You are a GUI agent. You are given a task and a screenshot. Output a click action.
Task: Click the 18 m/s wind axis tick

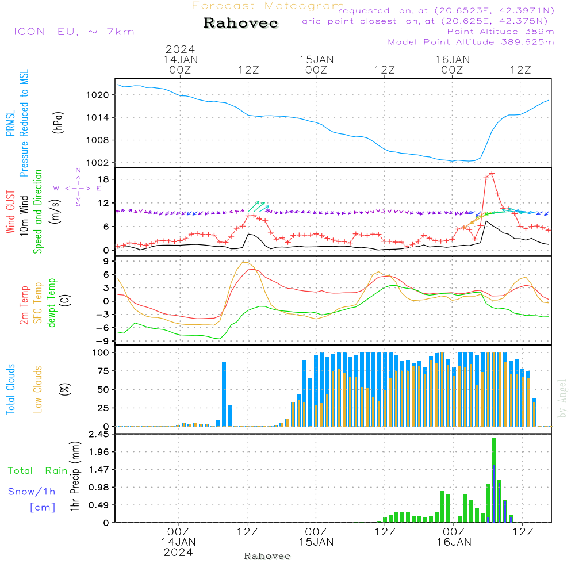pos(103,179)
